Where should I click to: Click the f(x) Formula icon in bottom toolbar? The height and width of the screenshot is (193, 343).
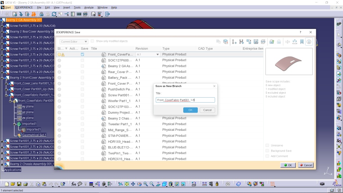tap(74, 184)
